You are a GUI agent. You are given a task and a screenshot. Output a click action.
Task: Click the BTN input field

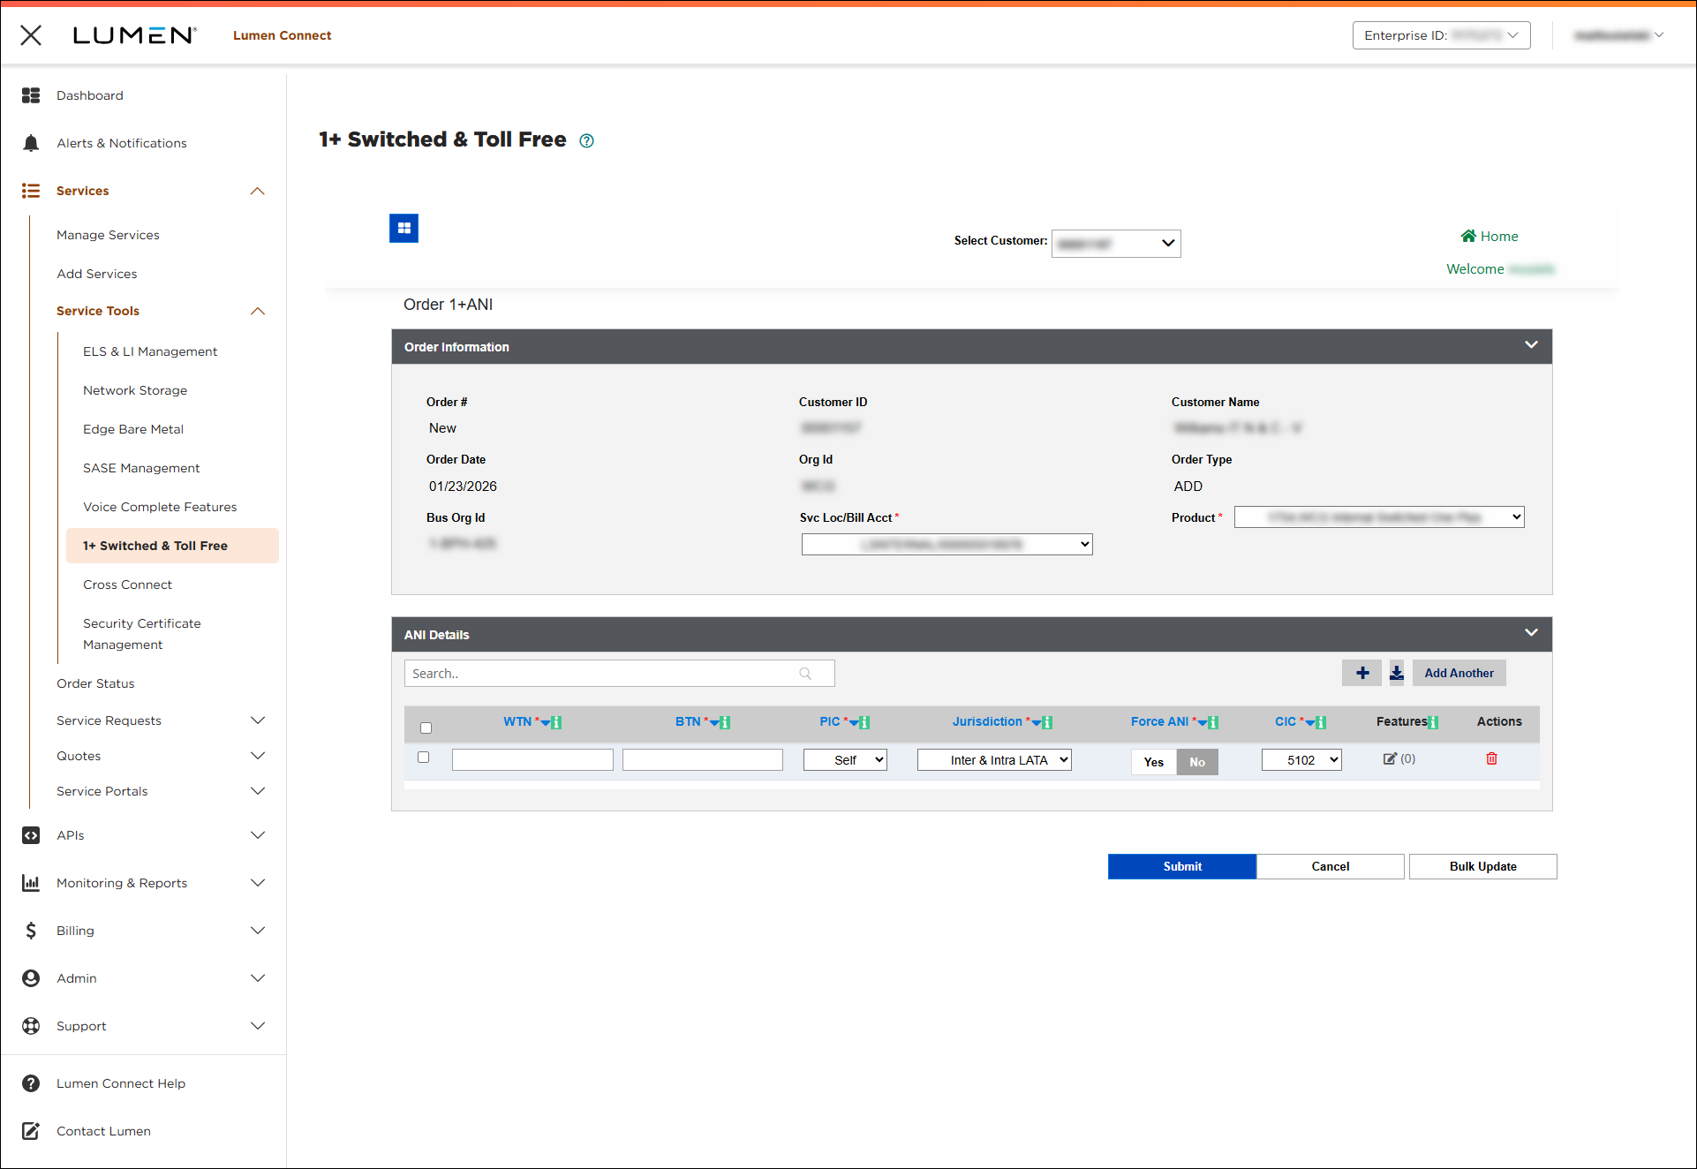pyautogui.click(x=703, y=759)
